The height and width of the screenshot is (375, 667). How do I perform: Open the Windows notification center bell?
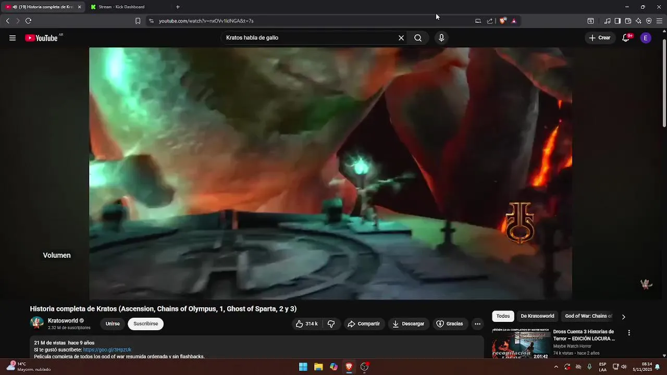pyautogui.click(x=658, y=367)
